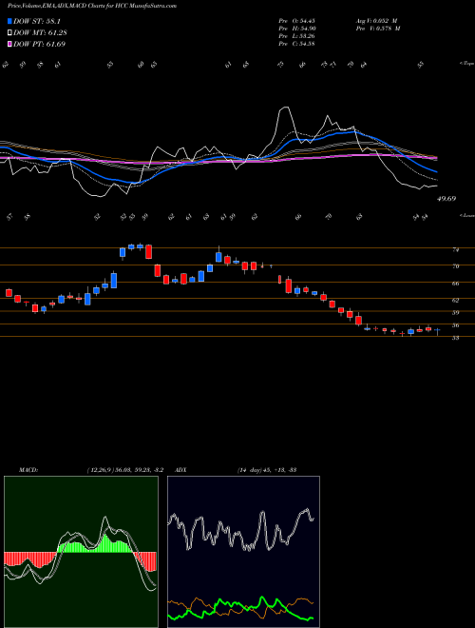Click the ADX (14 day) parameter values
Screen dimensions: 475x628
point(266,470)
